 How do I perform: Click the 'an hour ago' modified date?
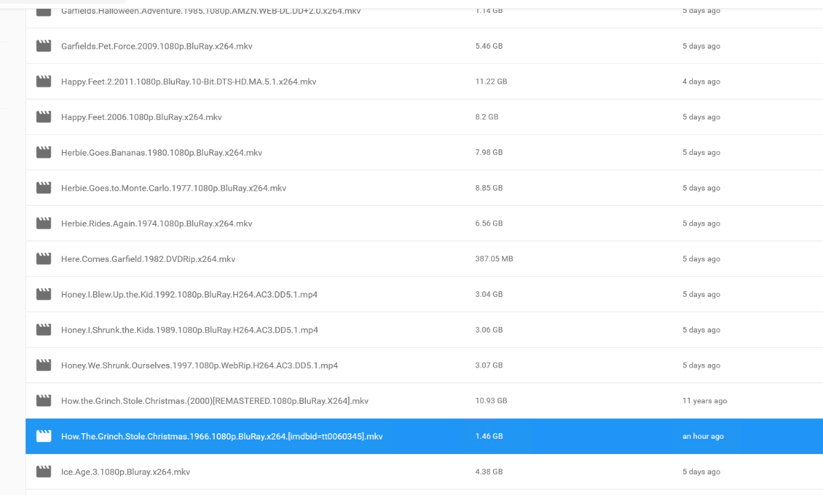[x=703, y=436]
